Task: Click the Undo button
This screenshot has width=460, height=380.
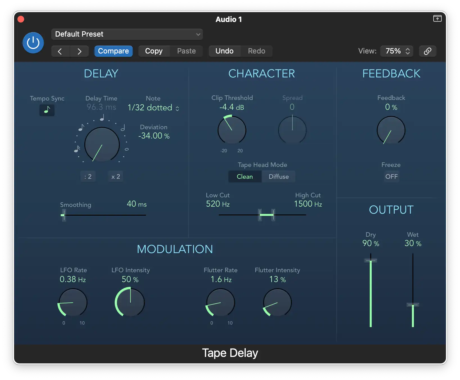Action: click(x=224, y=51)
